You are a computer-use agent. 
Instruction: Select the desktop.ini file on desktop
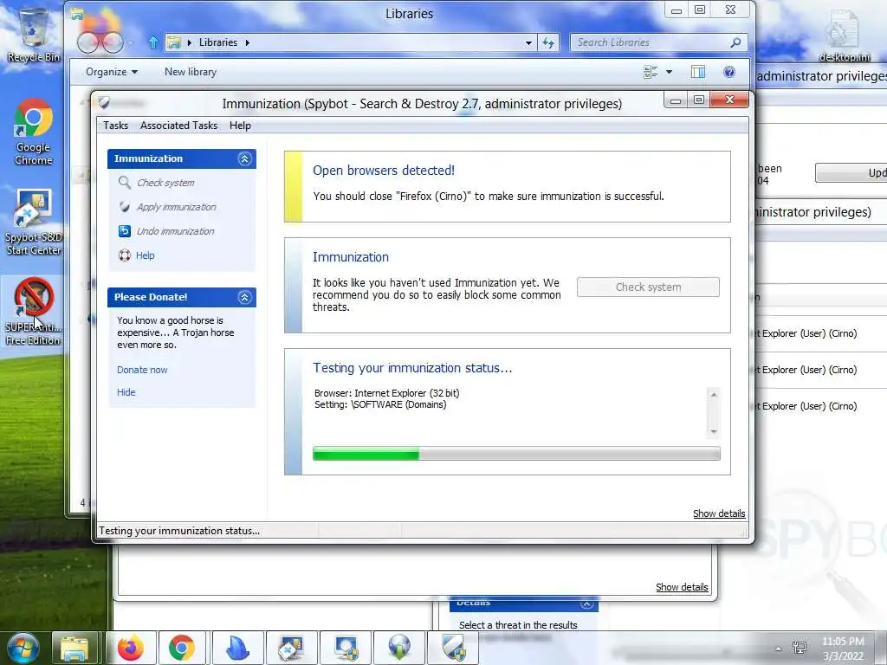click(x=844, y=35)
